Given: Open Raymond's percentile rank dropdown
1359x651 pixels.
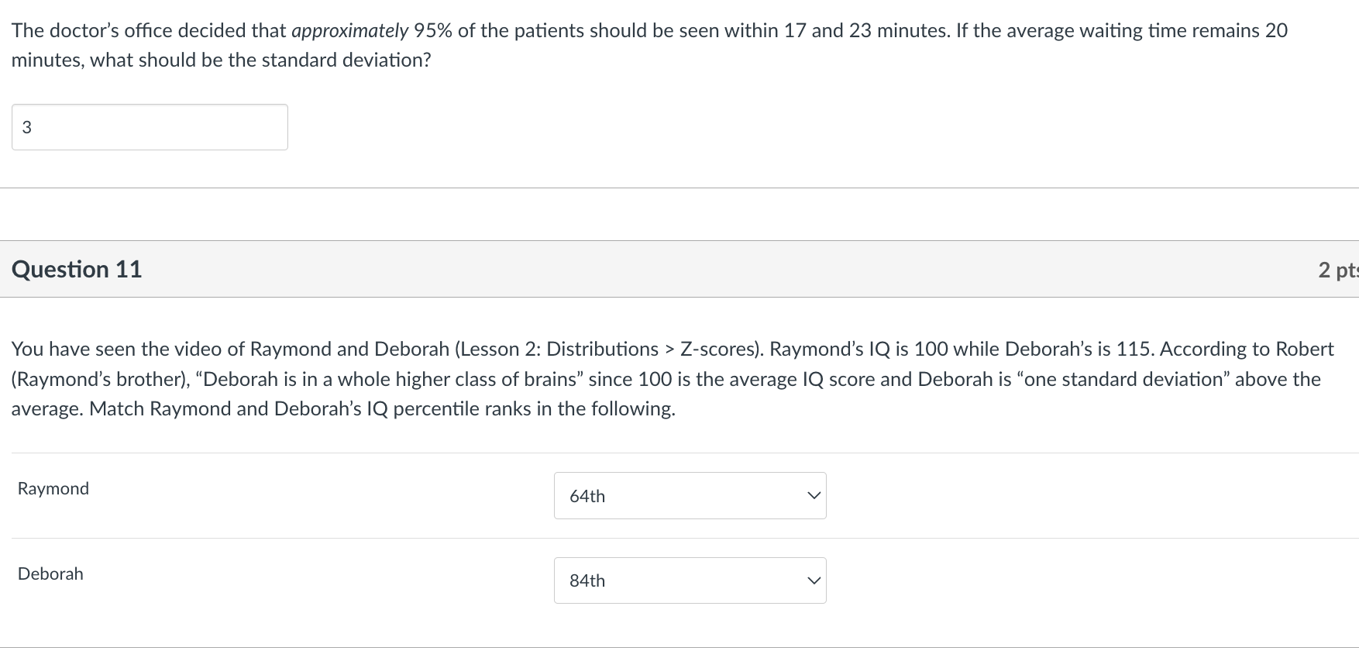Looking at the screenshot, I should 689,496.
